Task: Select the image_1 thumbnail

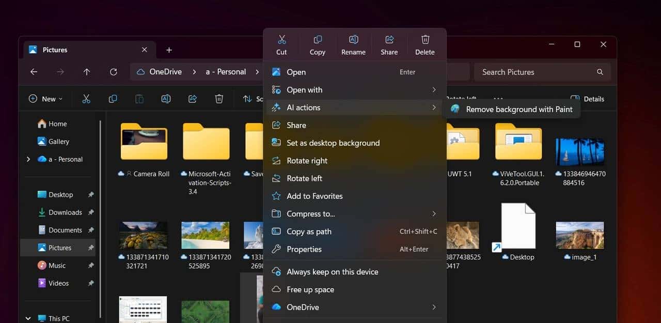Action: [580, 236]
